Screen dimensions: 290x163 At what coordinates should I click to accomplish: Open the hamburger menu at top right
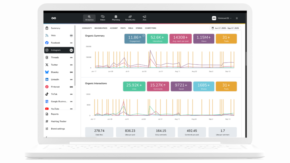pyautogui.click(x=237, y=18)
